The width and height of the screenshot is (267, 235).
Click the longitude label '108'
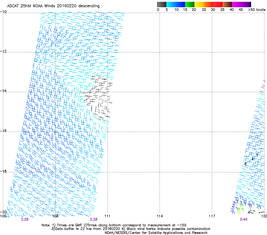[55, 216]
